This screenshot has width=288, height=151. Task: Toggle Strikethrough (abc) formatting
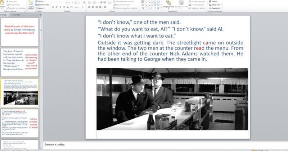coord(68,7)
